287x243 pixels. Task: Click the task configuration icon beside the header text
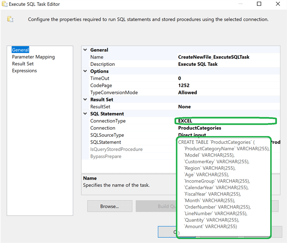pyautogui.click(x=11, y=19)
